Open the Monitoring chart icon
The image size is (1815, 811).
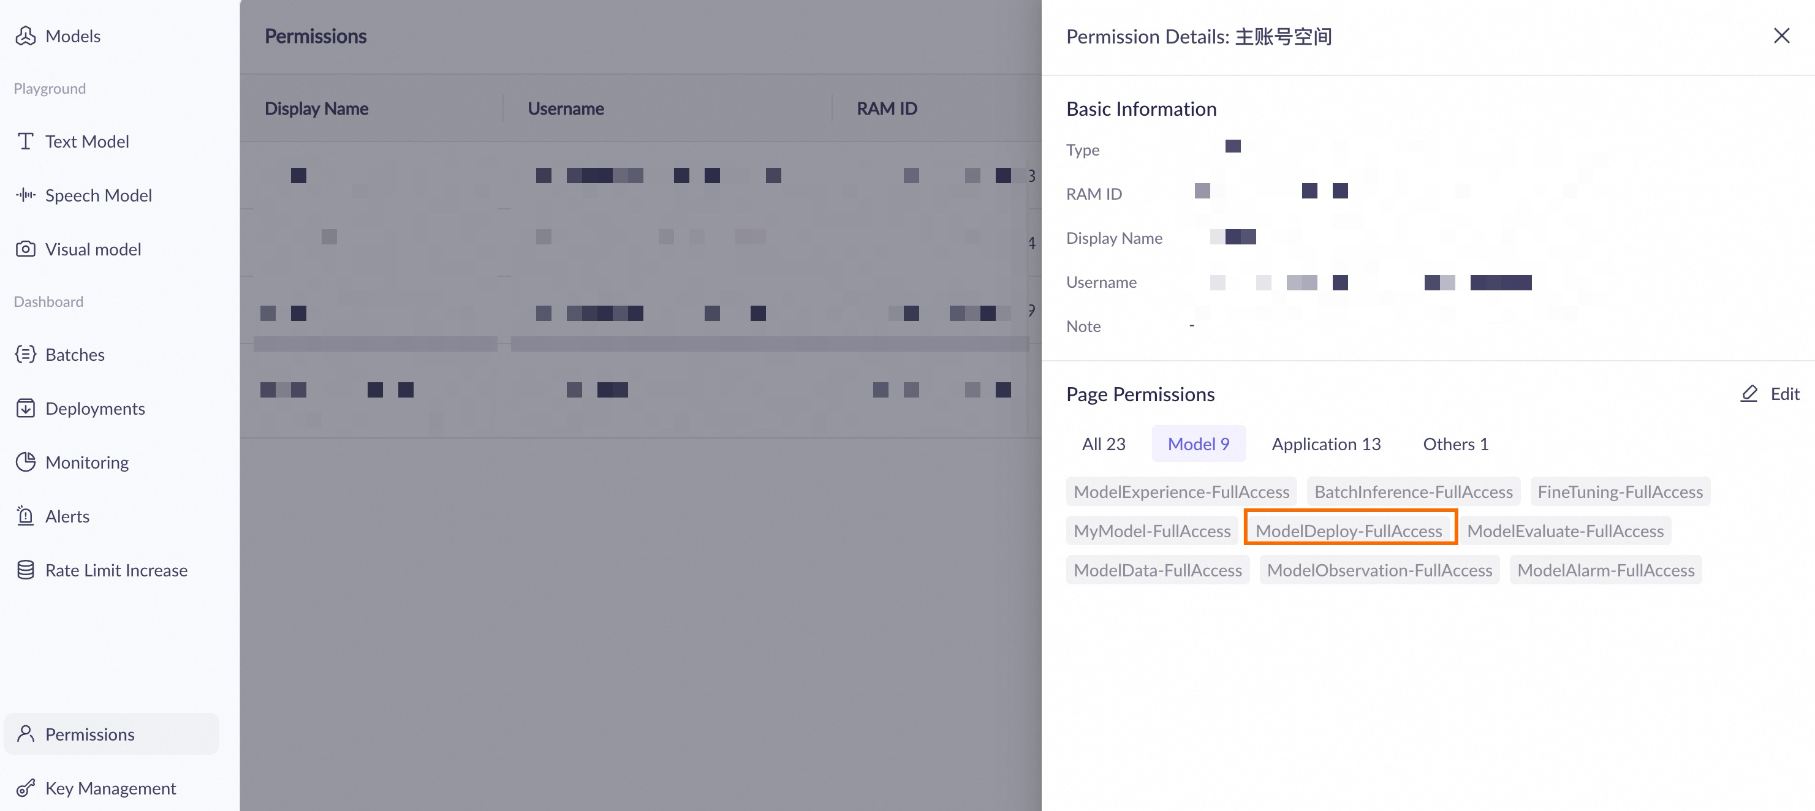click(x=25, y=462)
